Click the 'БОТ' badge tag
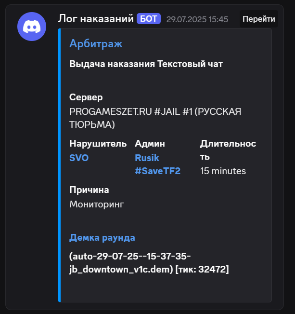The height and width of the screenshot is (314, 295). [149, 19]
